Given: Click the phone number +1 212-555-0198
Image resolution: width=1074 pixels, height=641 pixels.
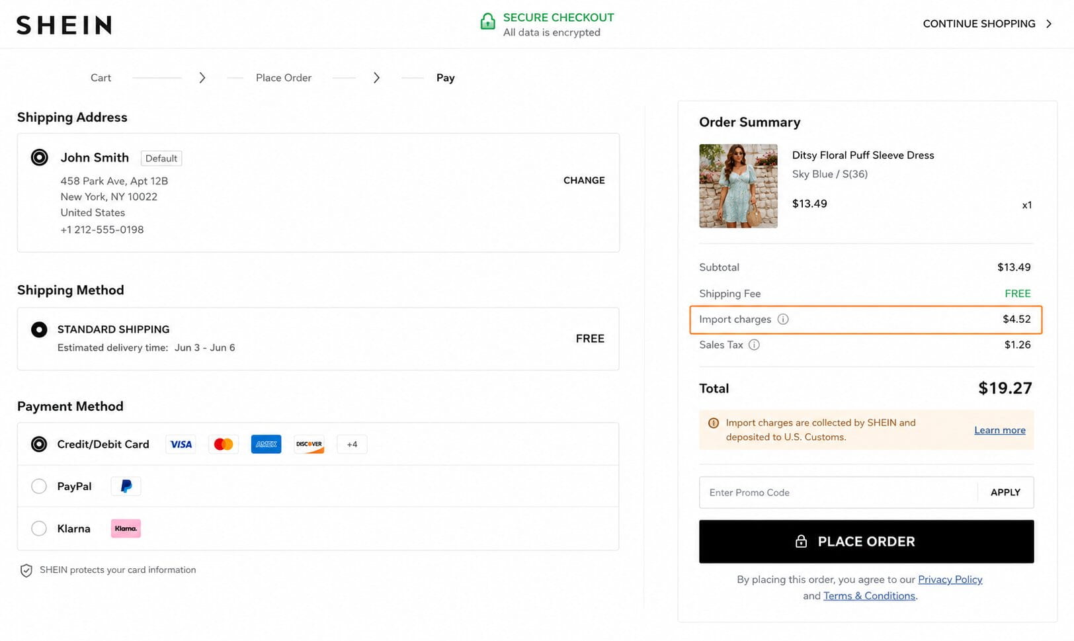Looking at the screenshot, I should (x=102, y=230).
